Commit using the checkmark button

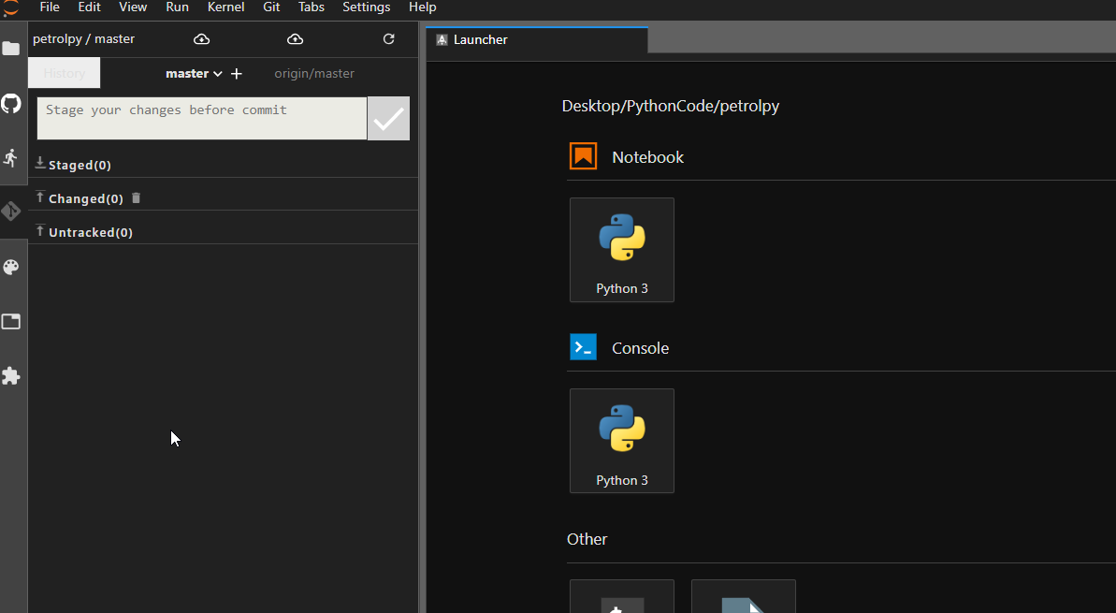click(x=388, y=118)
